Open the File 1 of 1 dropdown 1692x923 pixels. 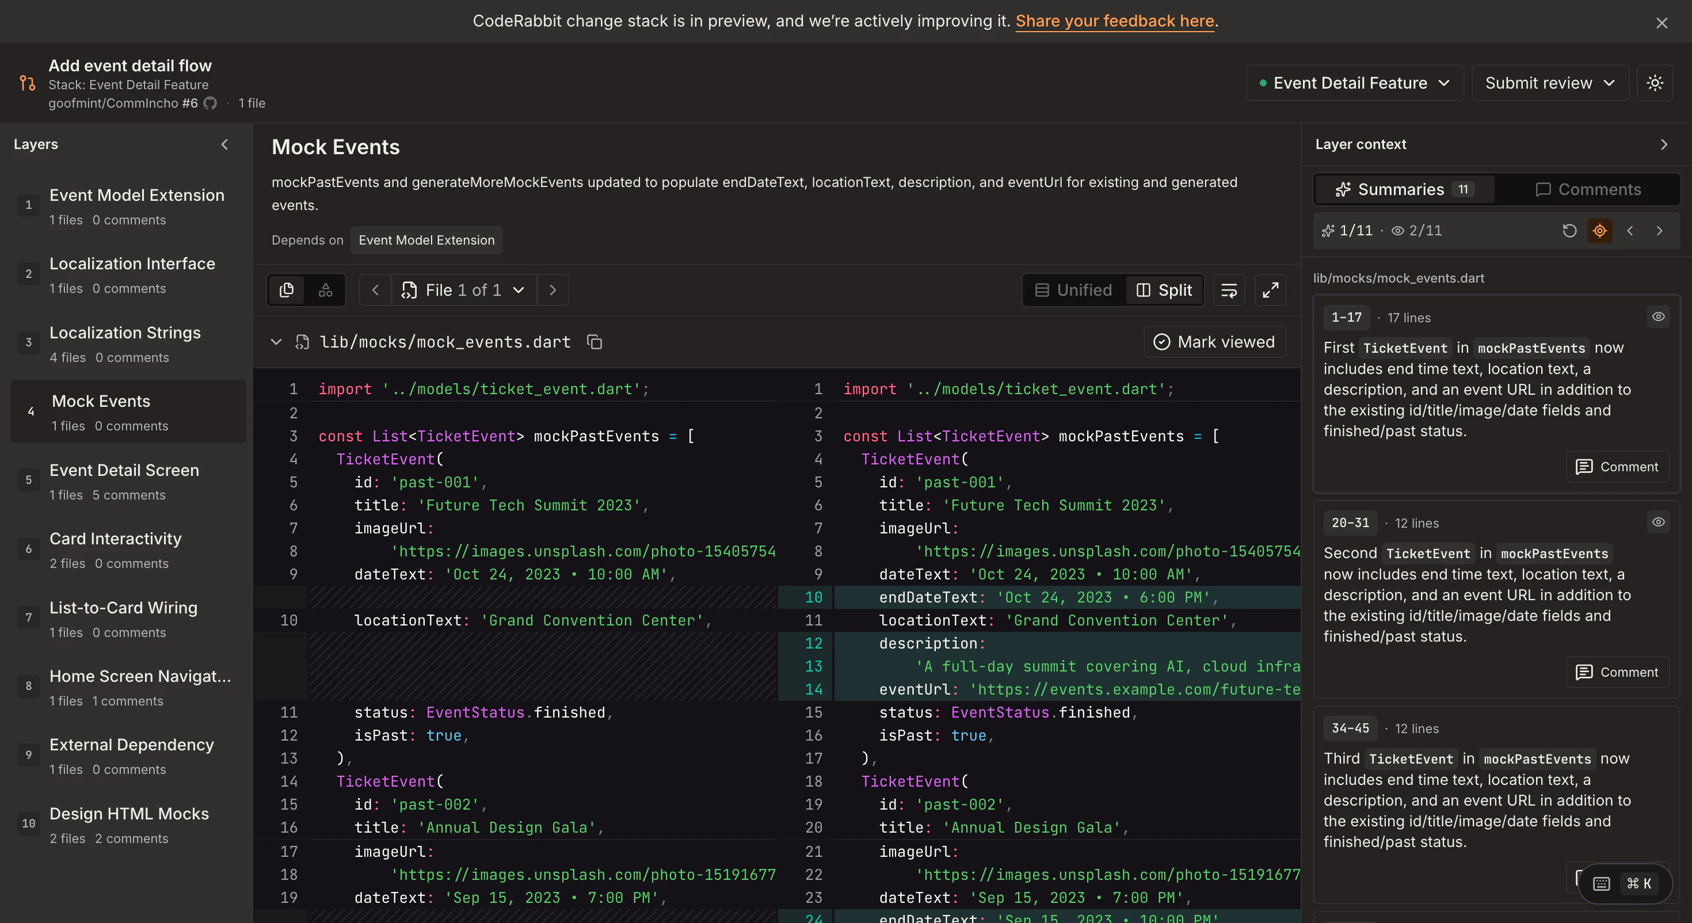point(464,289)
